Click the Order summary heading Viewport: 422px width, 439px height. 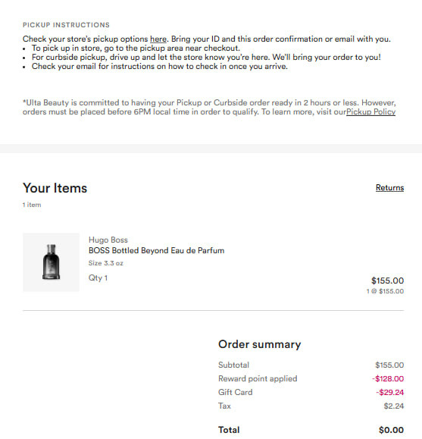[x=259, y=344]
